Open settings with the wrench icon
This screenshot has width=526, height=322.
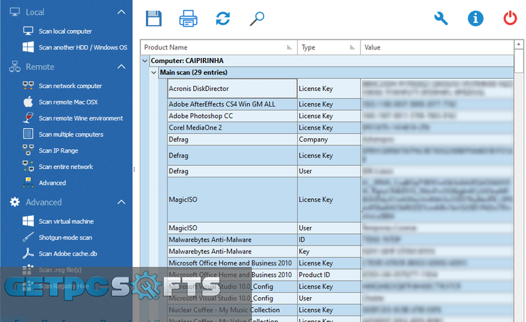[441, 19]
